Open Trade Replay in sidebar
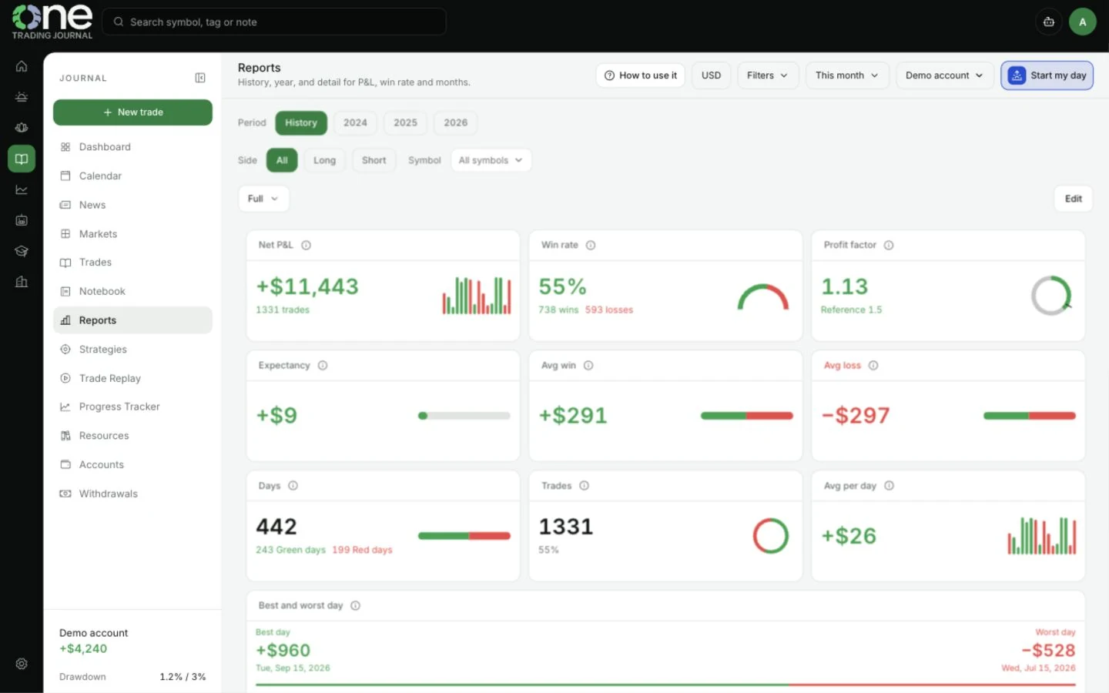Image resolution: width=1109 pixels, height=693 pixels. pyautogui.click(x=132, y=378)
